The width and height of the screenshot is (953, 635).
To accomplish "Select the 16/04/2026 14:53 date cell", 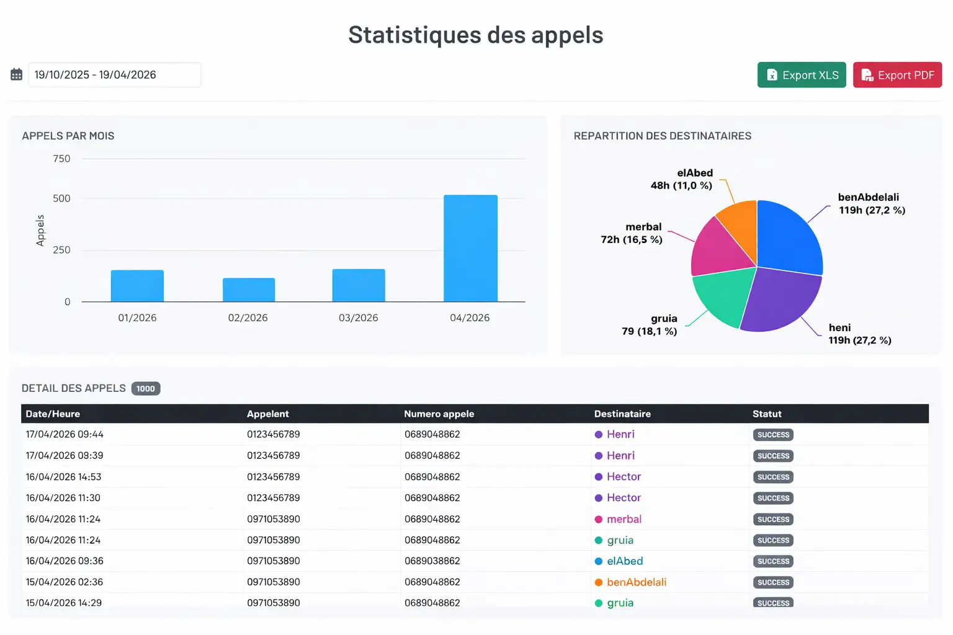I will tap(63, 477).
